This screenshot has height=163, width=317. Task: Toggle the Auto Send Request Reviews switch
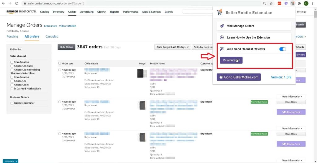tap(283, 49)
